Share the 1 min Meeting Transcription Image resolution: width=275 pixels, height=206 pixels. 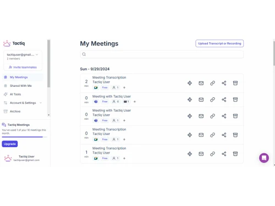click(224, 154)
